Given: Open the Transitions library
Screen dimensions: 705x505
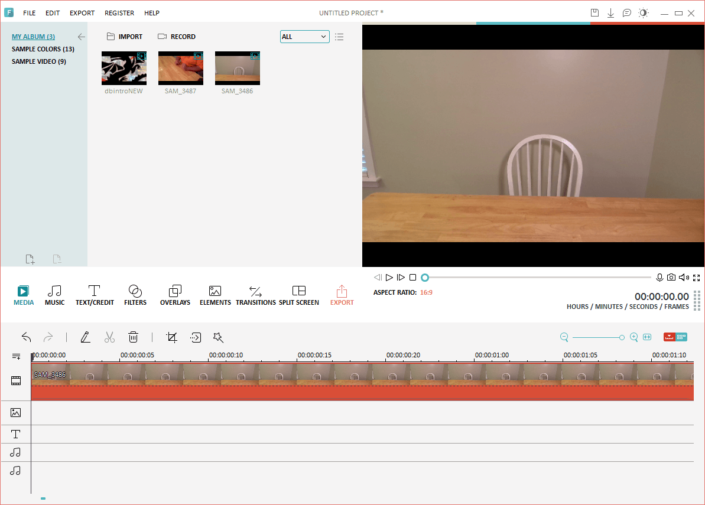Looking at the screenshot, I should [255, 295].
